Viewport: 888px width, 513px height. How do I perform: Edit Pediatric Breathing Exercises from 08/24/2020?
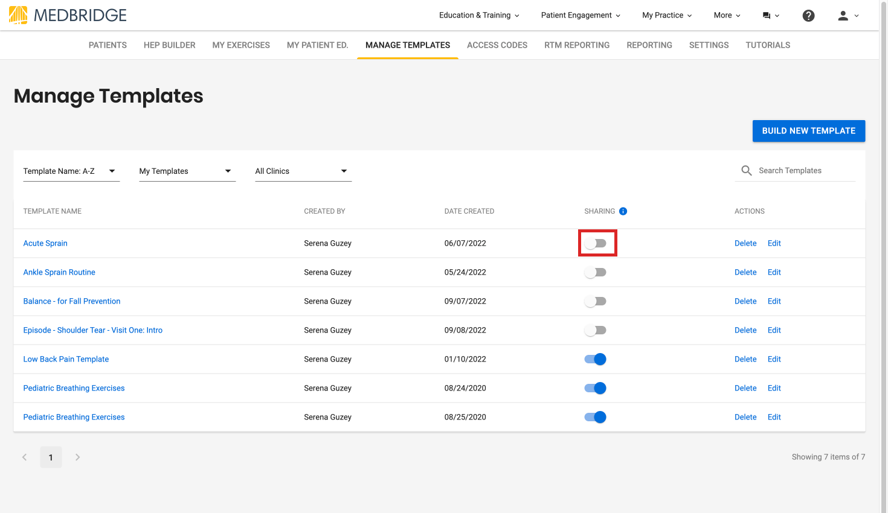(x=774, y=388)
